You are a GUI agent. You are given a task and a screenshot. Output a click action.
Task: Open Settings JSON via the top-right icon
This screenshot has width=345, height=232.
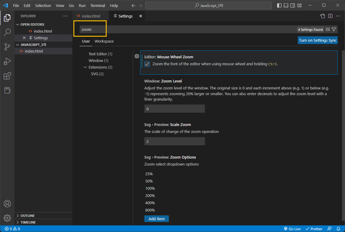pos(322,16)
